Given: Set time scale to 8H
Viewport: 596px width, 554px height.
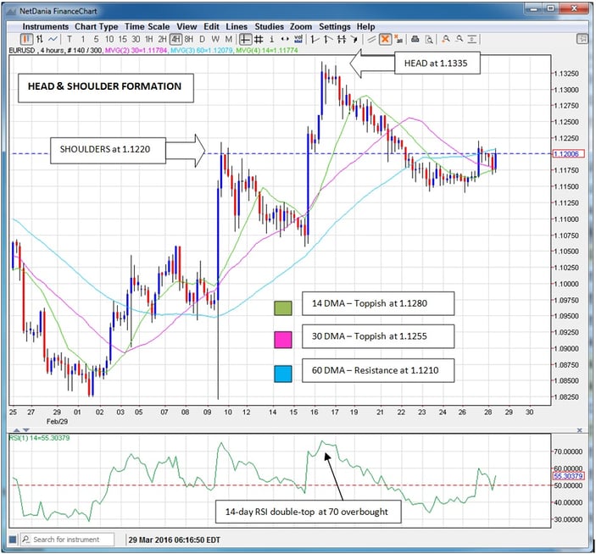Looking at the screenshot, I should click(x=189, y=39).
